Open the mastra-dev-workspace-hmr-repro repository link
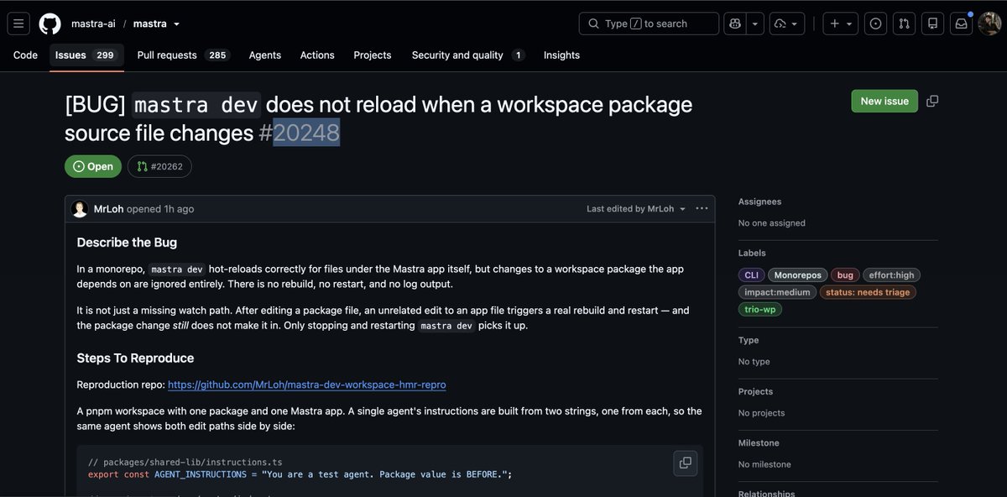 pos(307,385)
